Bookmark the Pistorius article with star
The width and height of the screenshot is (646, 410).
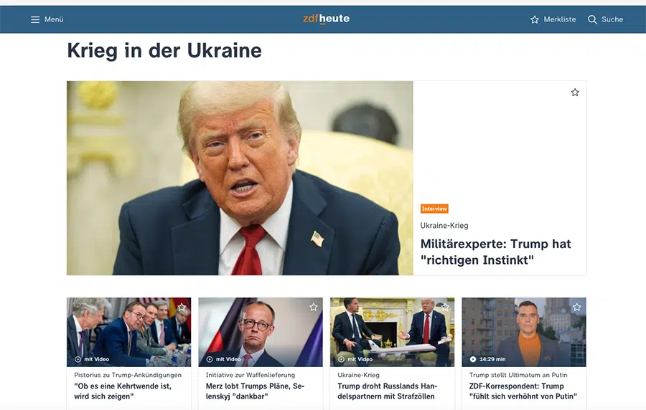182,307
